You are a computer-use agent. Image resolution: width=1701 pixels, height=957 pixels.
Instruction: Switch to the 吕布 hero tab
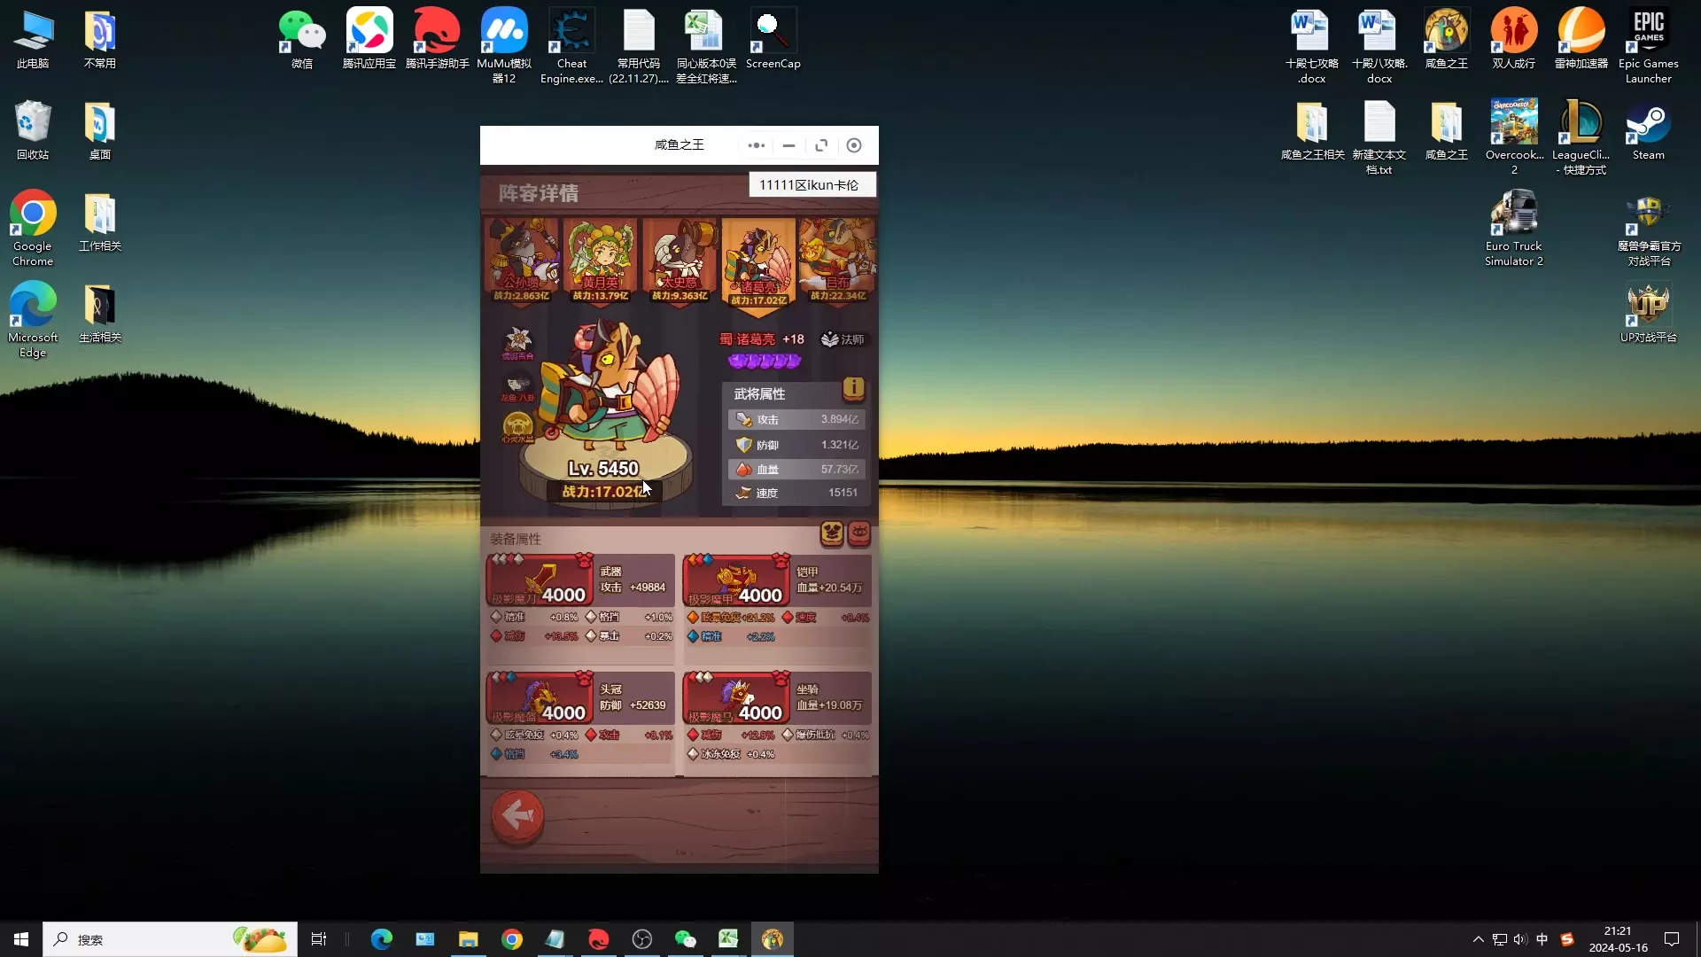(x=837, y=259)
